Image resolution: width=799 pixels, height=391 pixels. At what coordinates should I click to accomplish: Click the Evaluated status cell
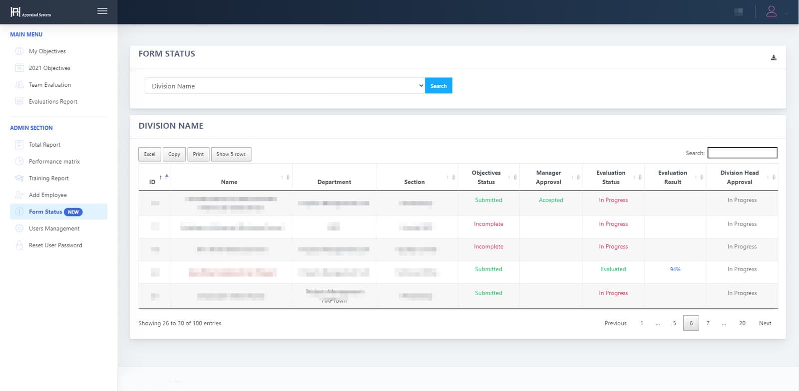(613, 269)
